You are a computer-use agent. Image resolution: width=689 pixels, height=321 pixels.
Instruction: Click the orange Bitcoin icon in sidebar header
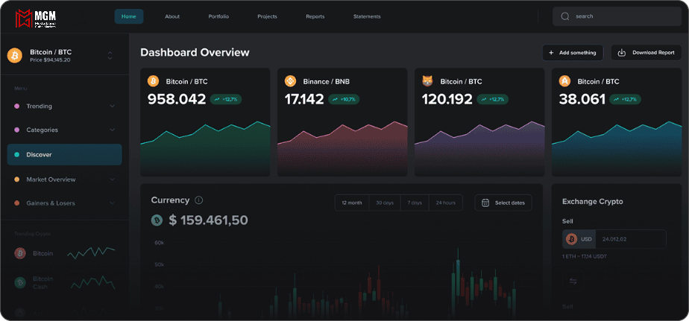tap(14, 55)
